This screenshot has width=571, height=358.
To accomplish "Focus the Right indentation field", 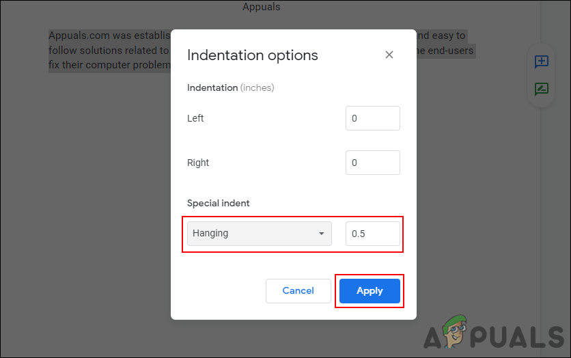I will pyautogui.click(x=372, y=163).
